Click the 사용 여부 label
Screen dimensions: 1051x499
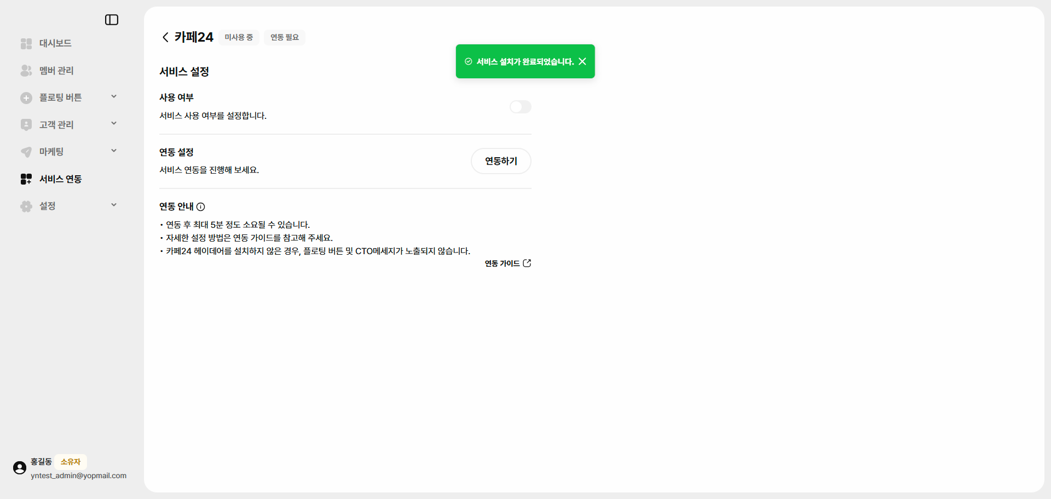pyautogui.click(x=176, y=97)
